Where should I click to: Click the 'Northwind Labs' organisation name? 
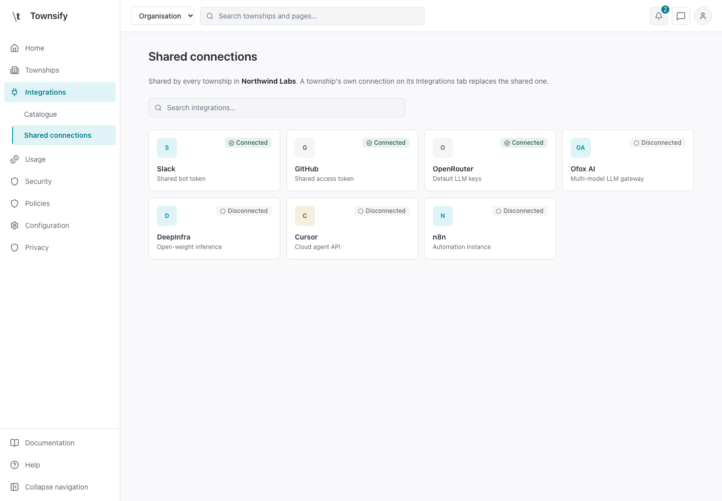(269, 81)
